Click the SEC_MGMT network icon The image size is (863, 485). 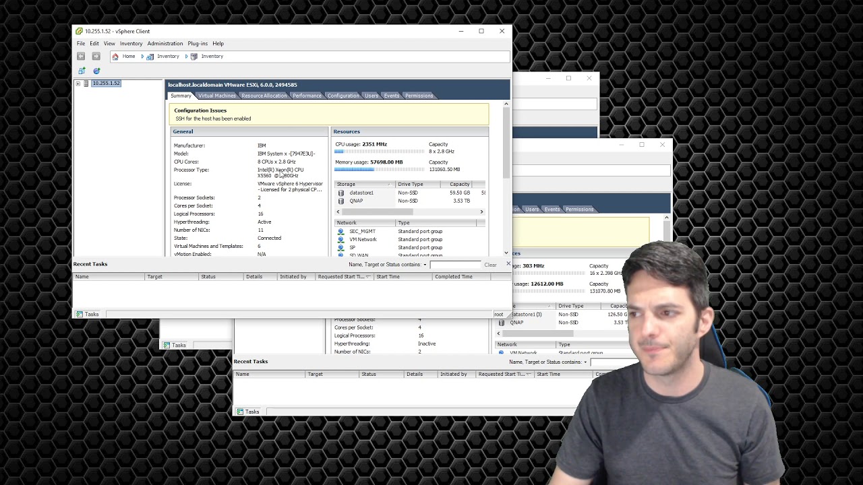pyautogui.click(x=340, y=232)
